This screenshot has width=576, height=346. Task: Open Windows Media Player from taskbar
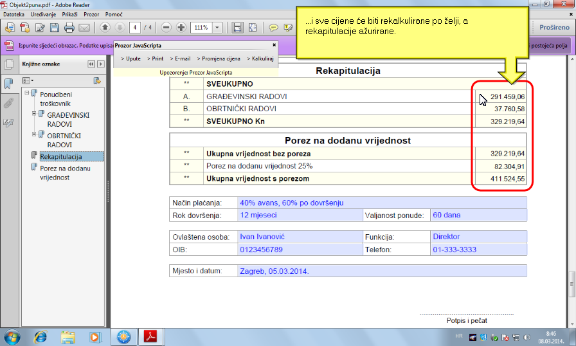tap(94, 337)
